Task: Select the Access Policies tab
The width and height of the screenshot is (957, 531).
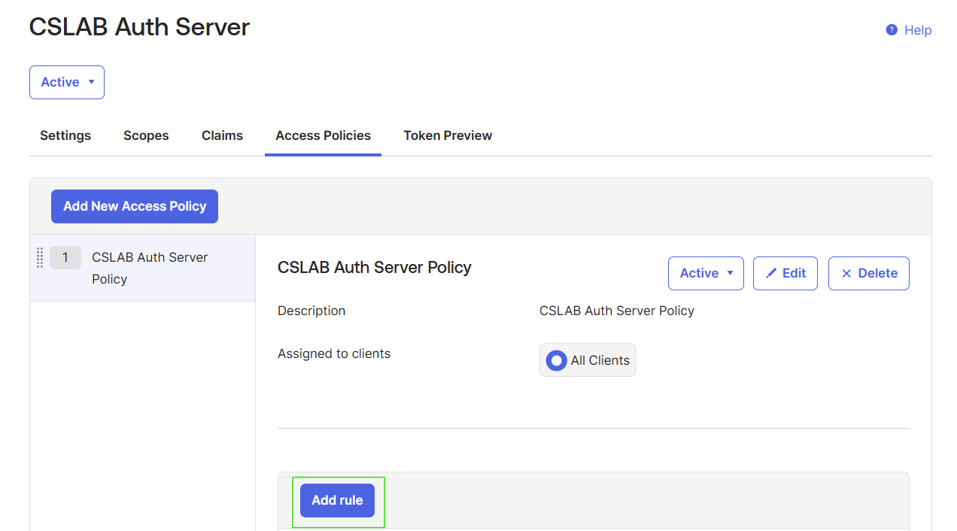Action: click(323, 135)
